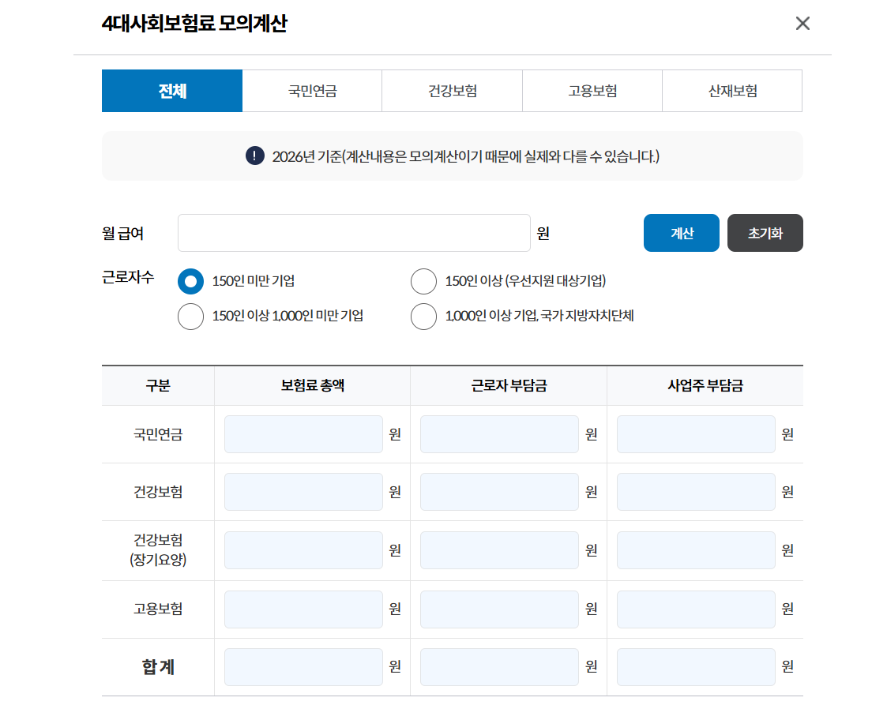887x705 pixels.
Task: Stay on the 전체 tab
Action: point(171,90)
